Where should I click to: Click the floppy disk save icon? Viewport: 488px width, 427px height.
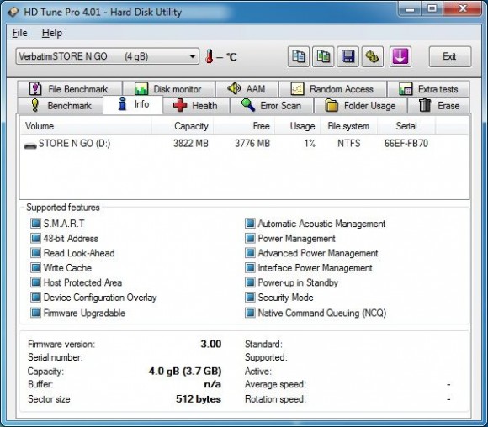point(347,56)
